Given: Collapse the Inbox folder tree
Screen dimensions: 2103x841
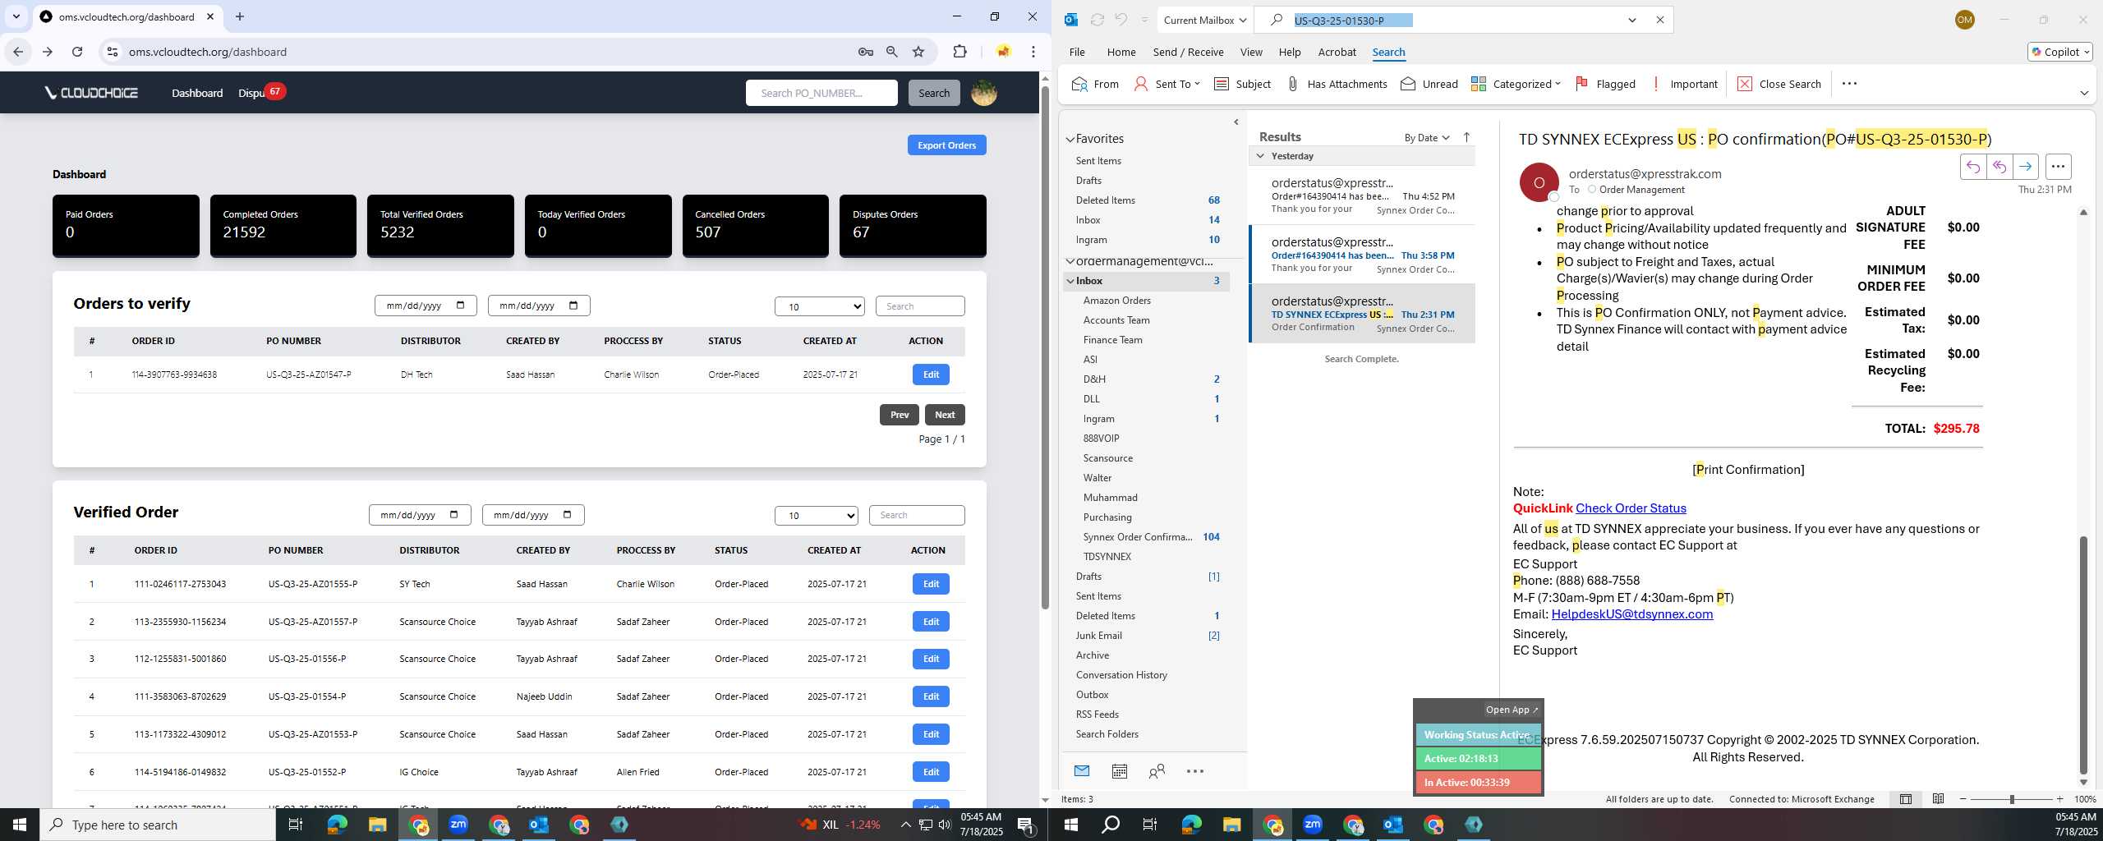Looking at the screenshot, I should (x=1070, y=281).
